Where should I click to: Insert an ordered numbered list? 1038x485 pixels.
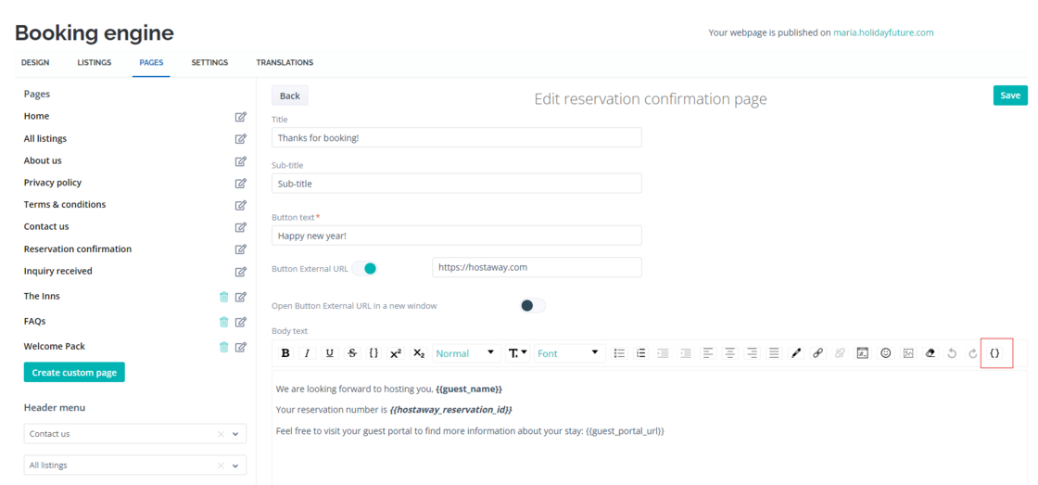(640, 353)
